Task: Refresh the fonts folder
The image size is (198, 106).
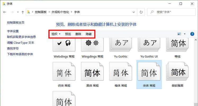Action: (141, 12)
